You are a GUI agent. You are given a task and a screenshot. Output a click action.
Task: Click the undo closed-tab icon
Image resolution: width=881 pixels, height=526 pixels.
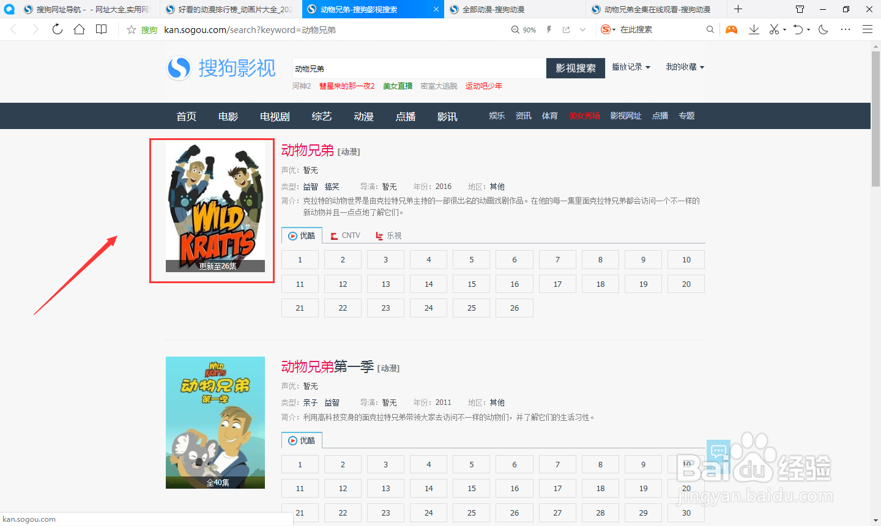(x=798, y=29)
